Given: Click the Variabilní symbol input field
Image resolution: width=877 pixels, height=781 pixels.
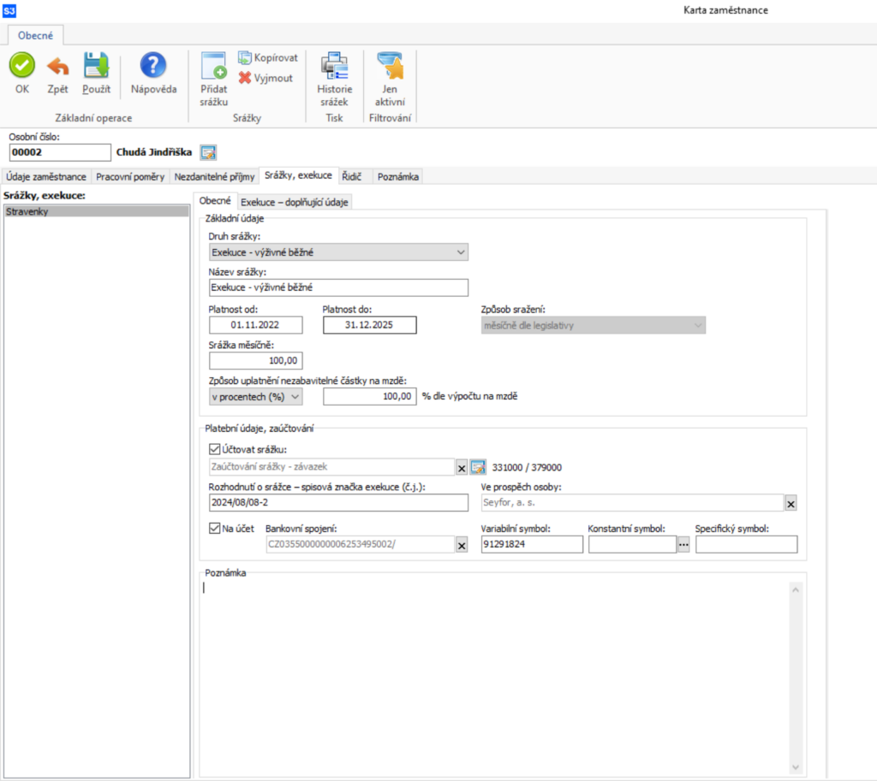Looking at the screenshot, I should (531, 545).
